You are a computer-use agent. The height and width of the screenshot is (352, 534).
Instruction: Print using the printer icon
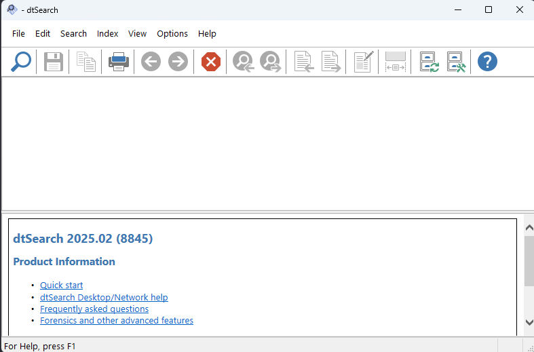pos(119,62)
